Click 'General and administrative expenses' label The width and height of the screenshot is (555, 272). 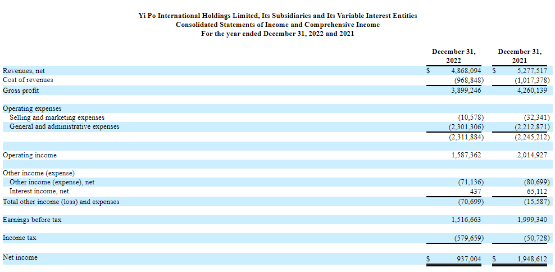65,126
